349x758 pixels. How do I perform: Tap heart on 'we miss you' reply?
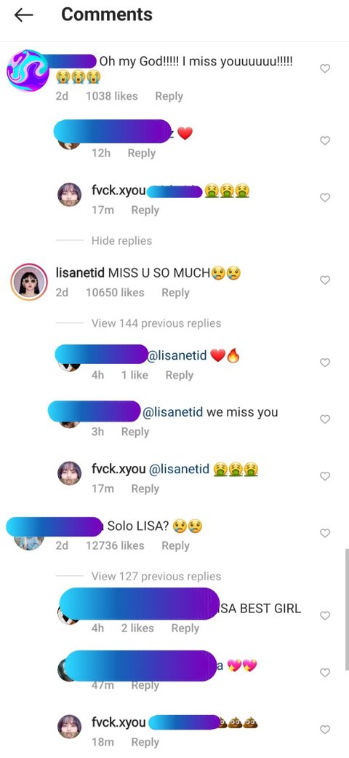(325, 419)
